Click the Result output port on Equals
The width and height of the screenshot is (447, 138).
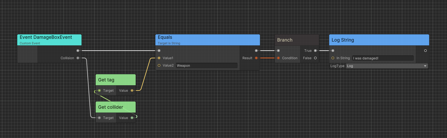click(x=256, y=58)
